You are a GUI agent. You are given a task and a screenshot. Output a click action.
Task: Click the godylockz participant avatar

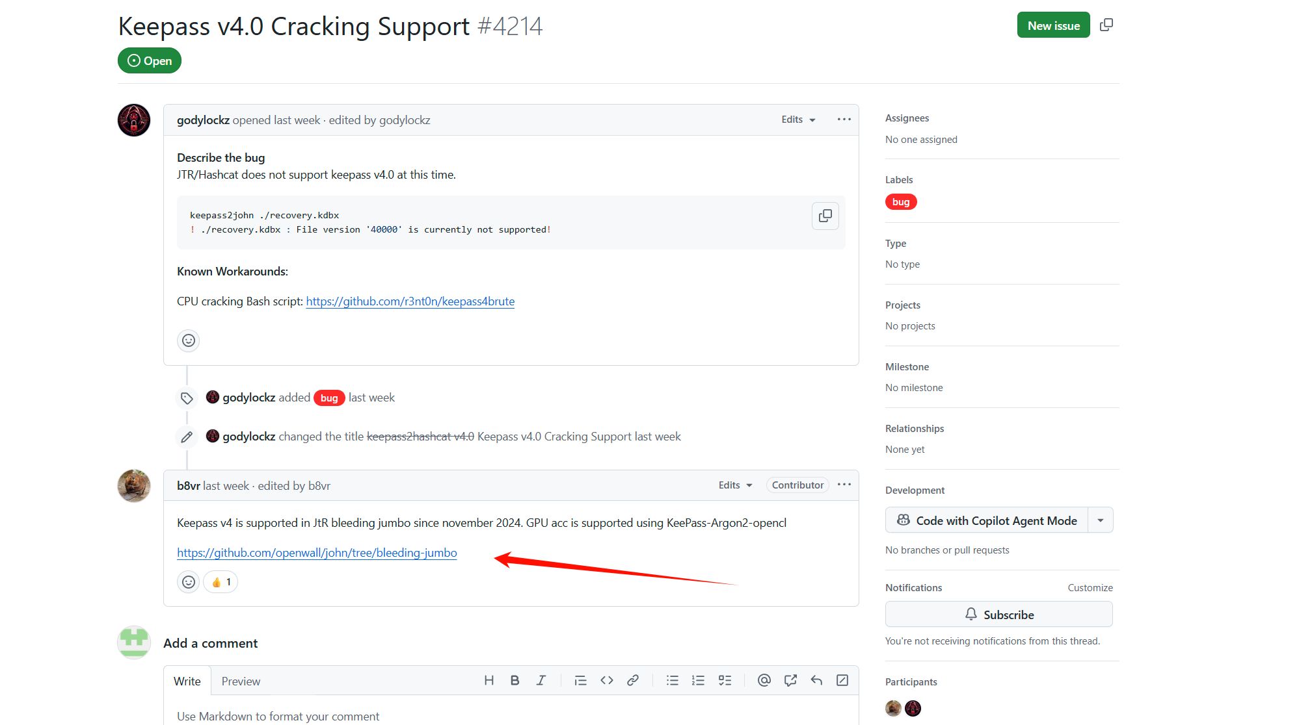(913, 708)
